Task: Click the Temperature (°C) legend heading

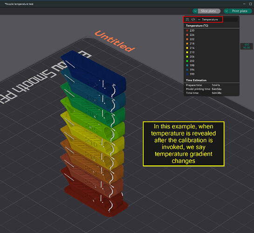Action: [x=197, y=26]
